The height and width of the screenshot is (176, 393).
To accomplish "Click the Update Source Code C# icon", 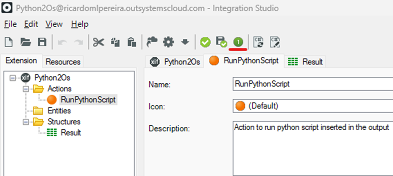I will 259,42.
